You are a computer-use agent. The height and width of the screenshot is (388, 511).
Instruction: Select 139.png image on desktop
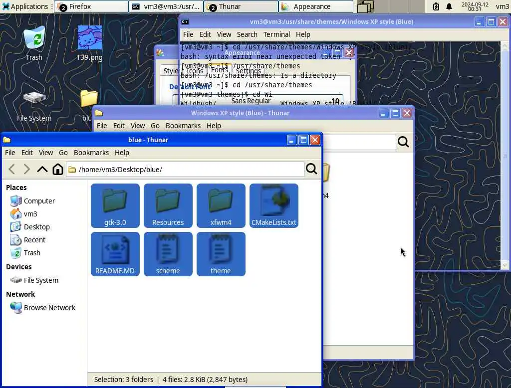pos(90,43)
